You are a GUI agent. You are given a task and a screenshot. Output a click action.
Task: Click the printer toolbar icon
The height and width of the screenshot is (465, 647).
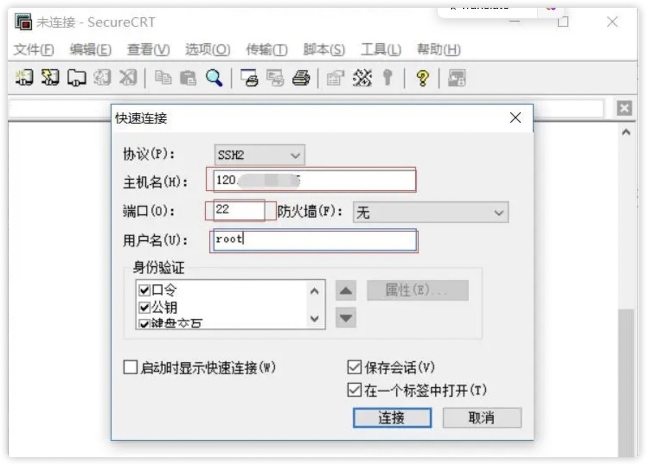tap(301, 78)
